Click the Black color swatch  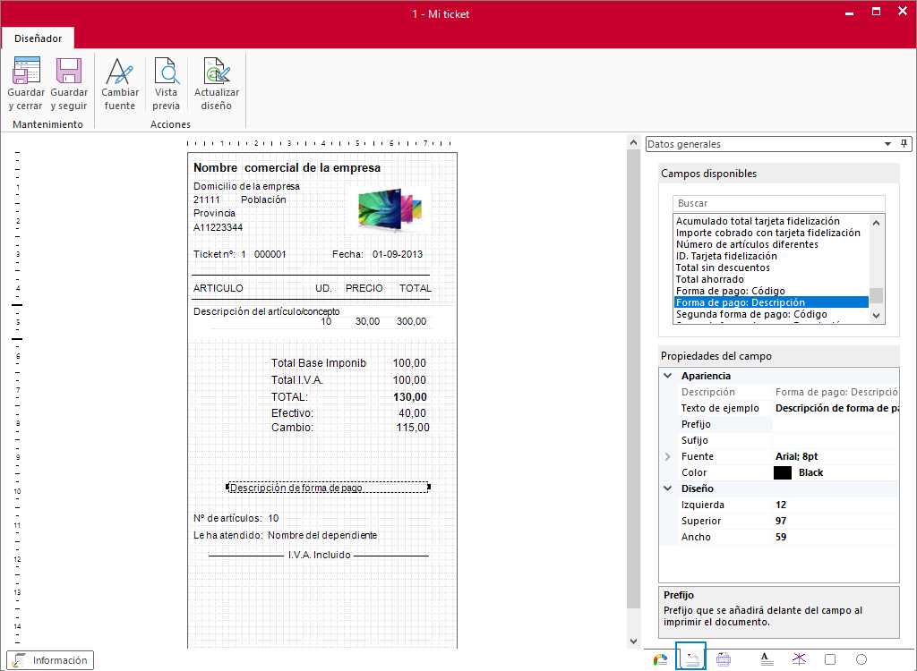click(783, 473)
